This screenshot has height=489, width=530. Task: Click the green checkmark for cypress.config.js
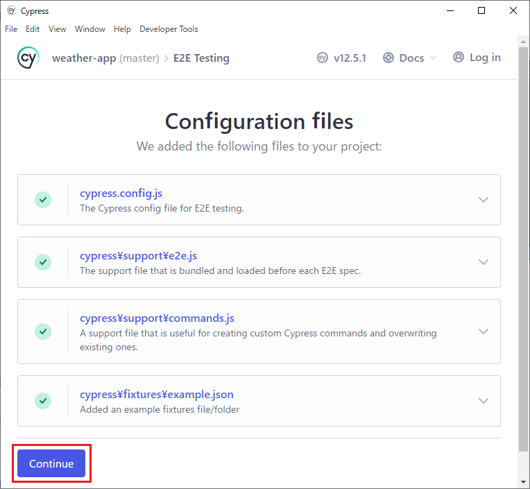tap(43, 200)
